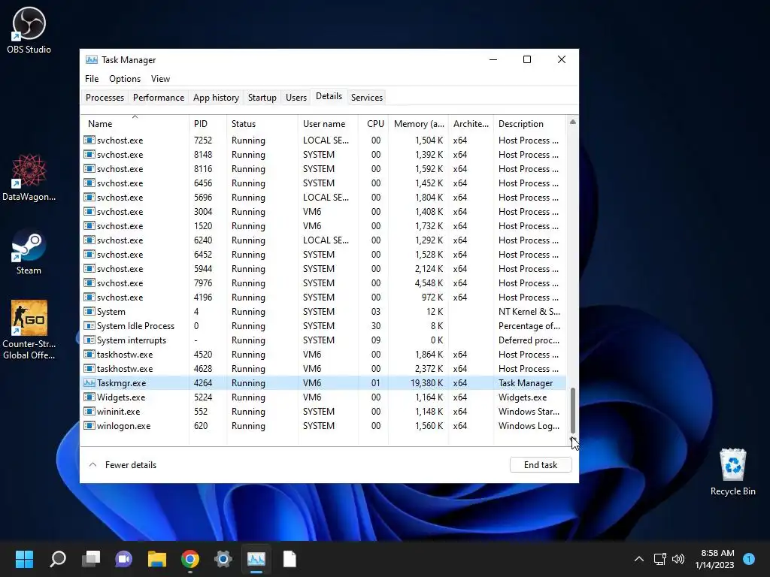Open OBS Studio desktop shortcut
This screenshot has width=770, height=577.
tap(29, 30)
